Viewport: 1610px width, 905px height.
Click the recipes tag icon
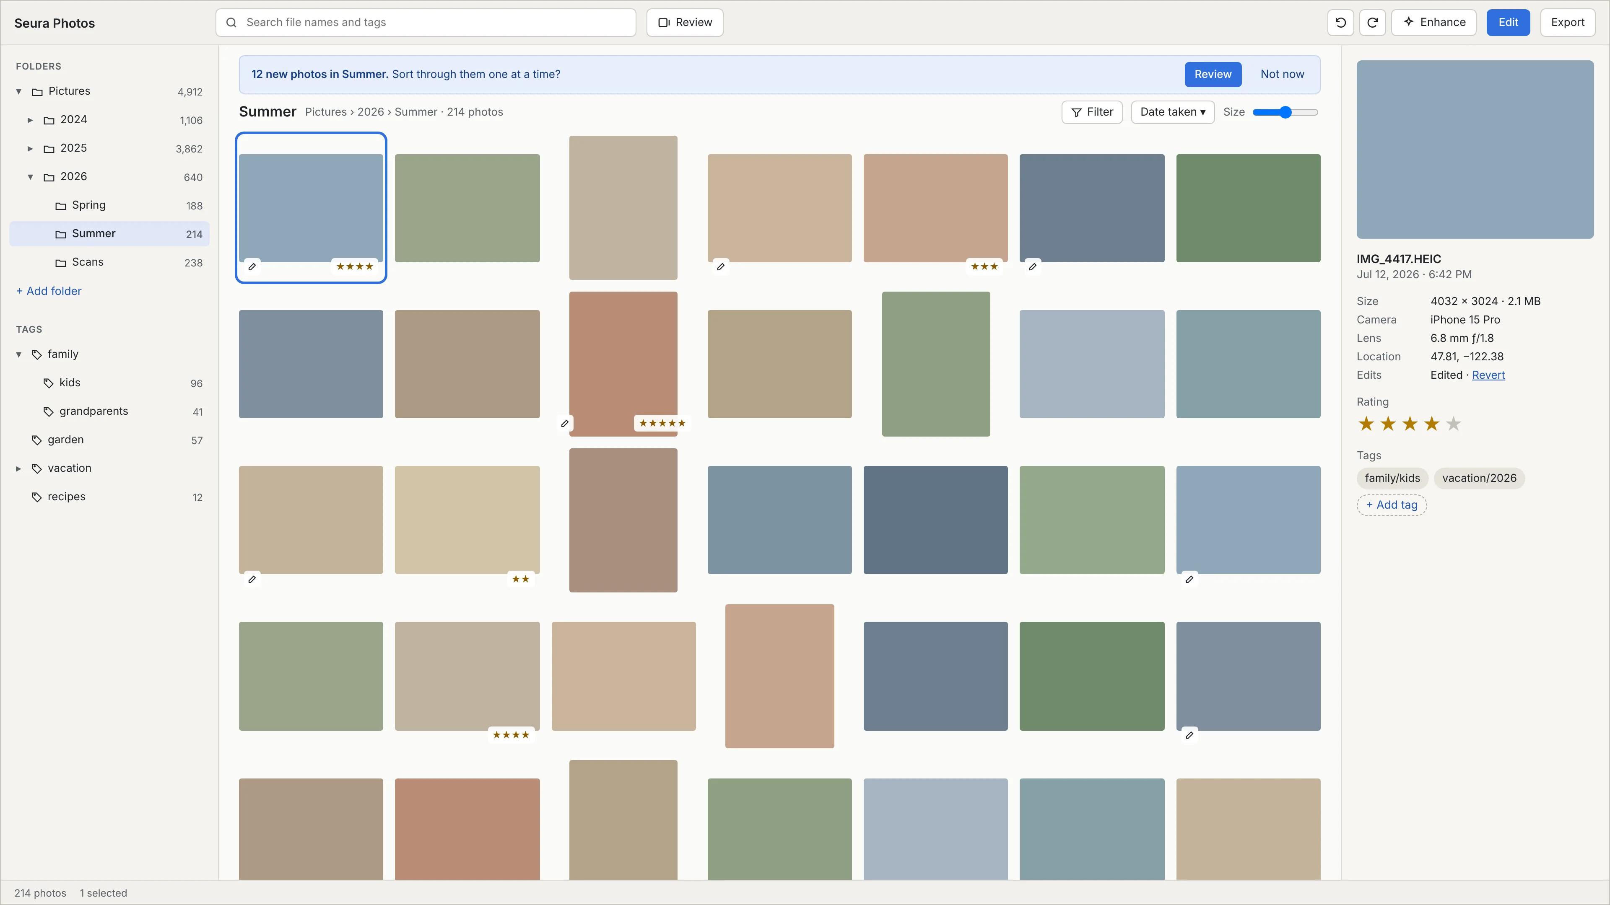click(x=37, y=497)
